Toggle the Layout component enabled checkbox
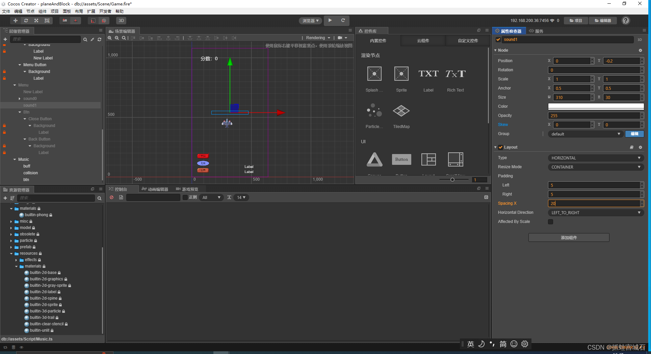 click(x=500, y=147)
